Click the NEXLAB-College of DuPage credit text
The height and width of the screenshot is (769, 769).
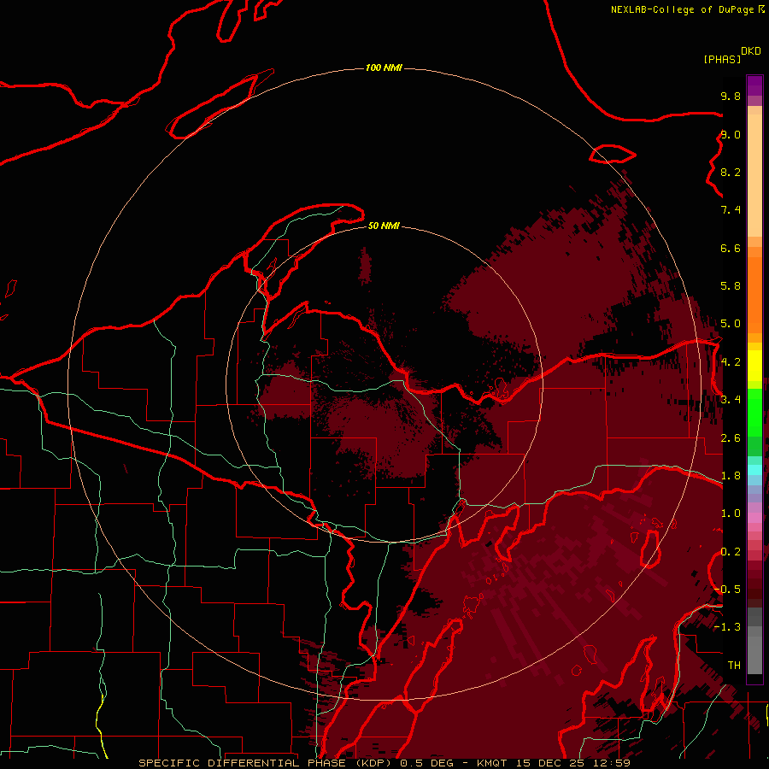tap(682, 9)
